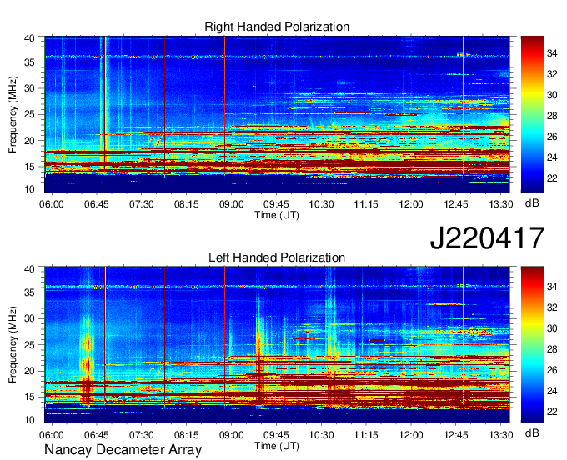Click "Frequency (MHz)" axis label of Right Handed plot
Viewport: 567px width, 460px height.
(13, 114)
